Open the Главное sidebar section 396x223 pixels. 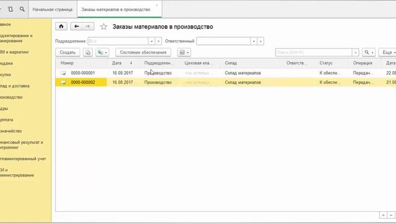6,25
